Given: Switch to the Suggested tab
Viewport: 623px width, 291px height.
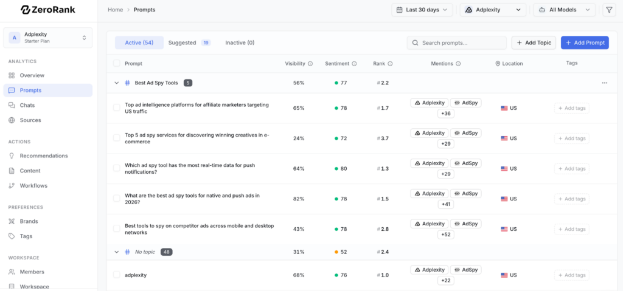Looking at the screenshot, I should coord(189,43).
